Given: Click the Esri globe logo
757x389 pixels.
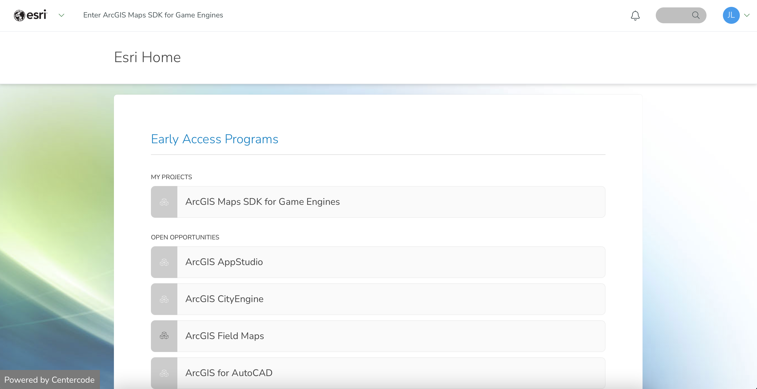Looking at the screenshot, I should click(30, 15).
